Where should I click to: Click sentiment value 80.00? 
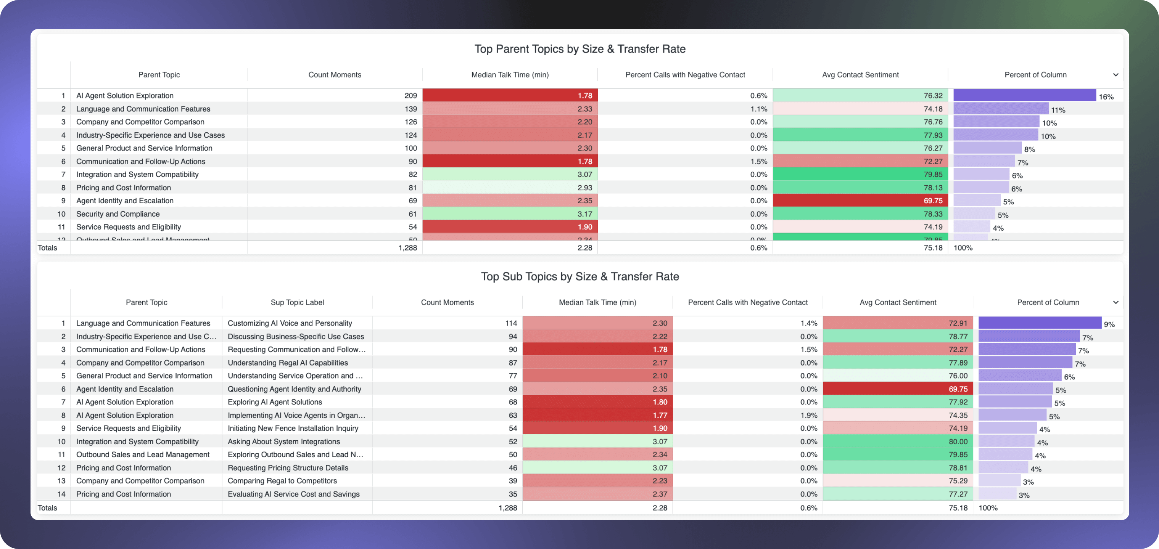point(958,441)
